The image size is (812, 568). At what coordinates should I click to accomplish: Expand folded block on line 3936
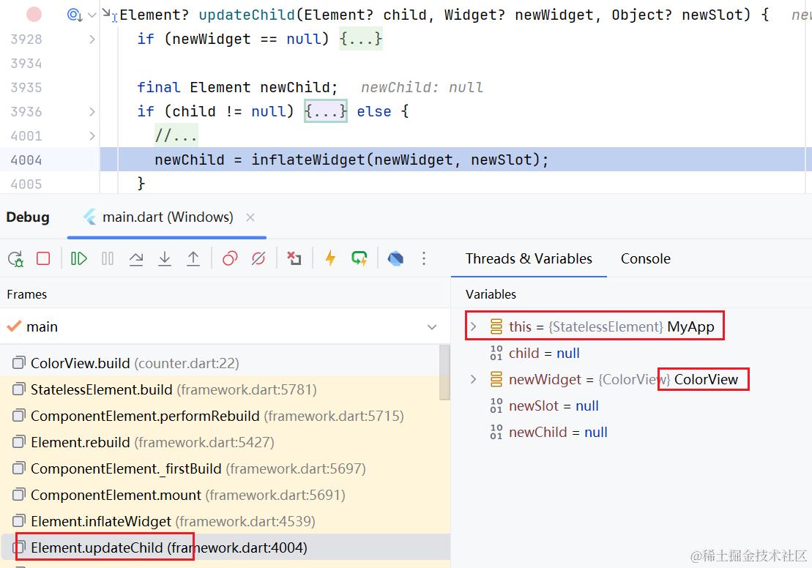92,111
